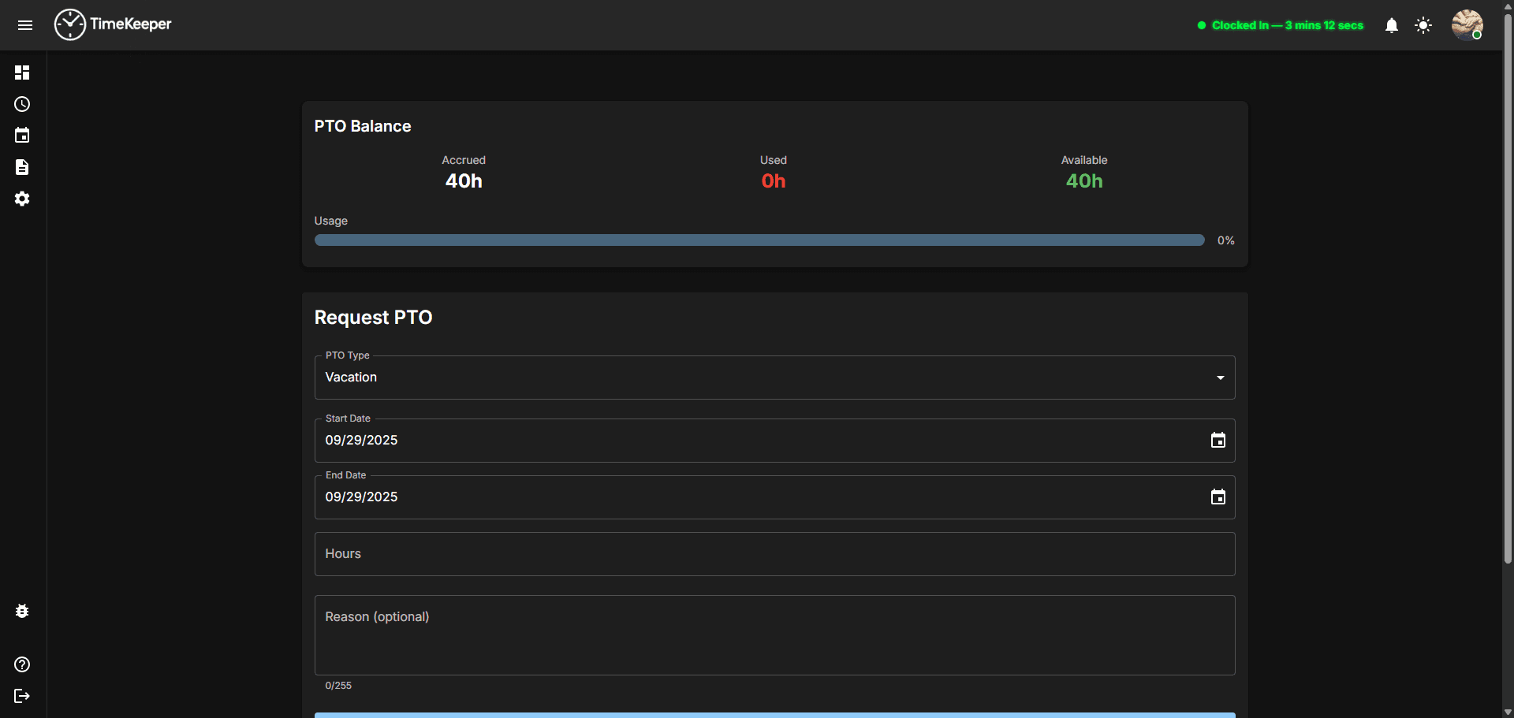
Task: Open the document reports icon in sidebar
Action: (22, 167)
